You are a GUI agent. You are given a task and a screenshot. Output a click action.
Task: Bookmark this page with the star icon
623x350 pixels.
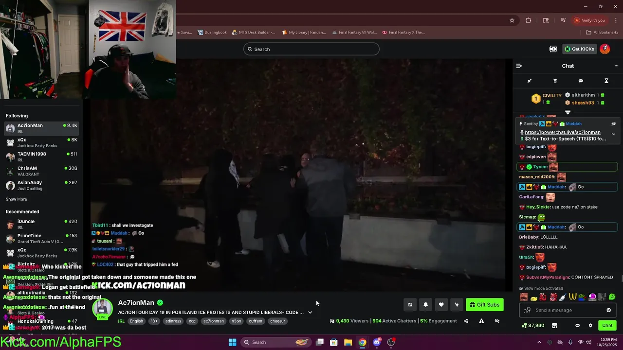(x=512, y=20)
